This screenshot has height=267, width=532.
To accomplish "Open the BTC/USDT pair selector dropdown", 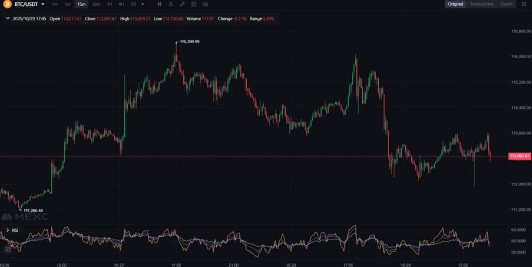I will [x=43, y=4].
